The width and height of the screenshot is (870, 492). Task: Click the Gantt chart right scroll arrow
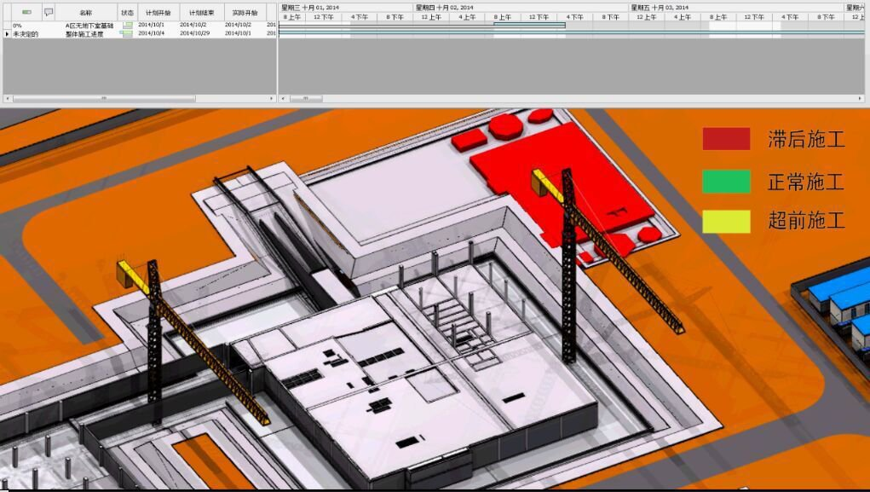pyautogui.click(x=861, y=98)
